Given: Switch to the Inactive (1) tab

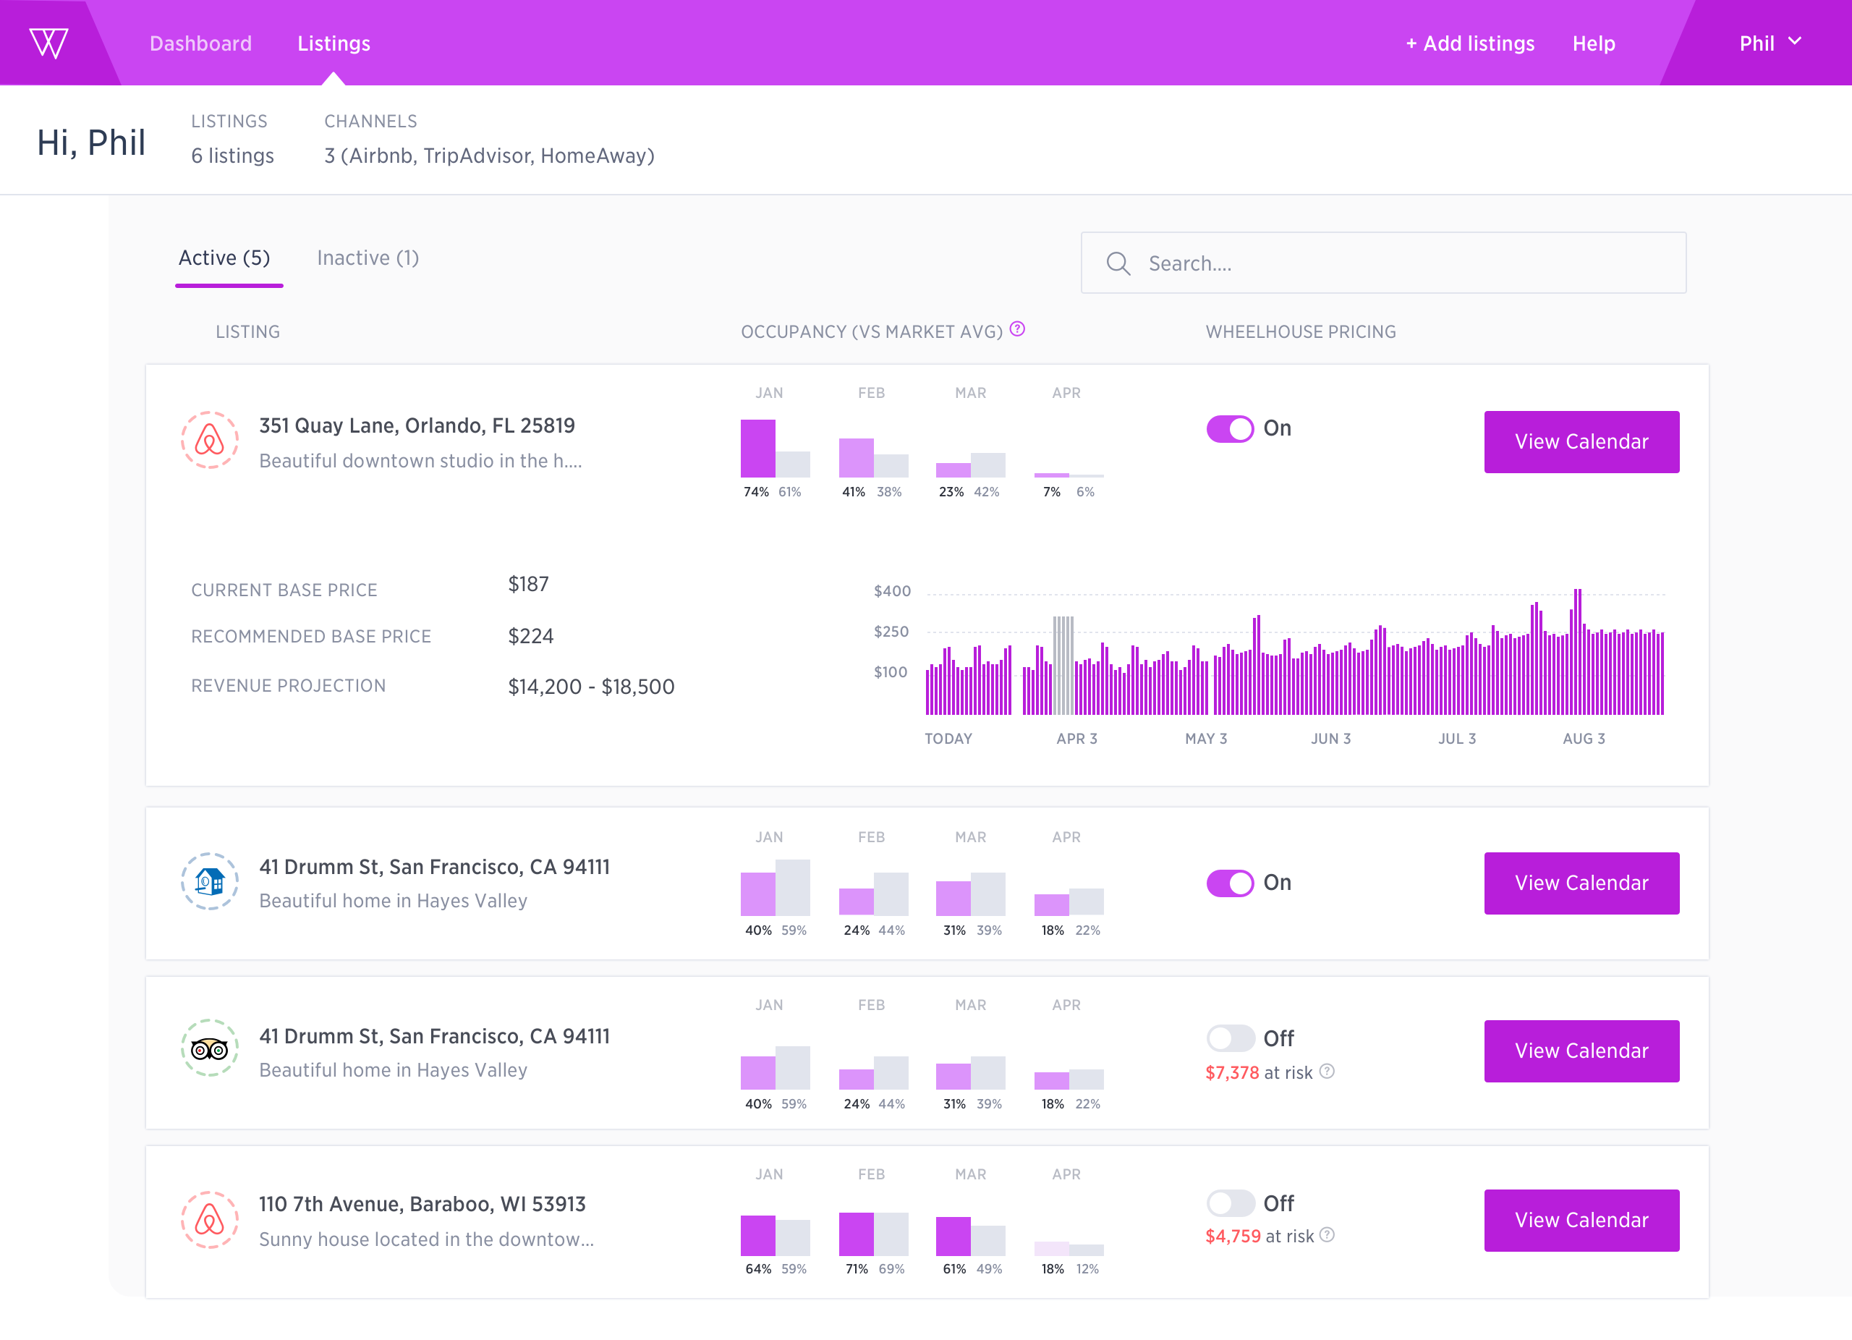Looking at the screenshot, I should (x=368, y=258).
